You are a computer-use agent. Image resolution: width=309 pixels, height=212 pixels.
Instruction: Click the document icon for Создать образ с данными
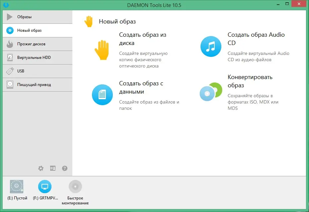tap(102, 94)
